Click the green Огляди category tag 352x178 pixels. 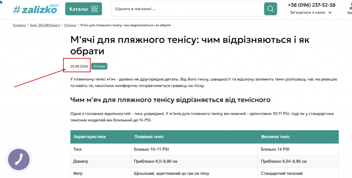[x=99, y=66]
